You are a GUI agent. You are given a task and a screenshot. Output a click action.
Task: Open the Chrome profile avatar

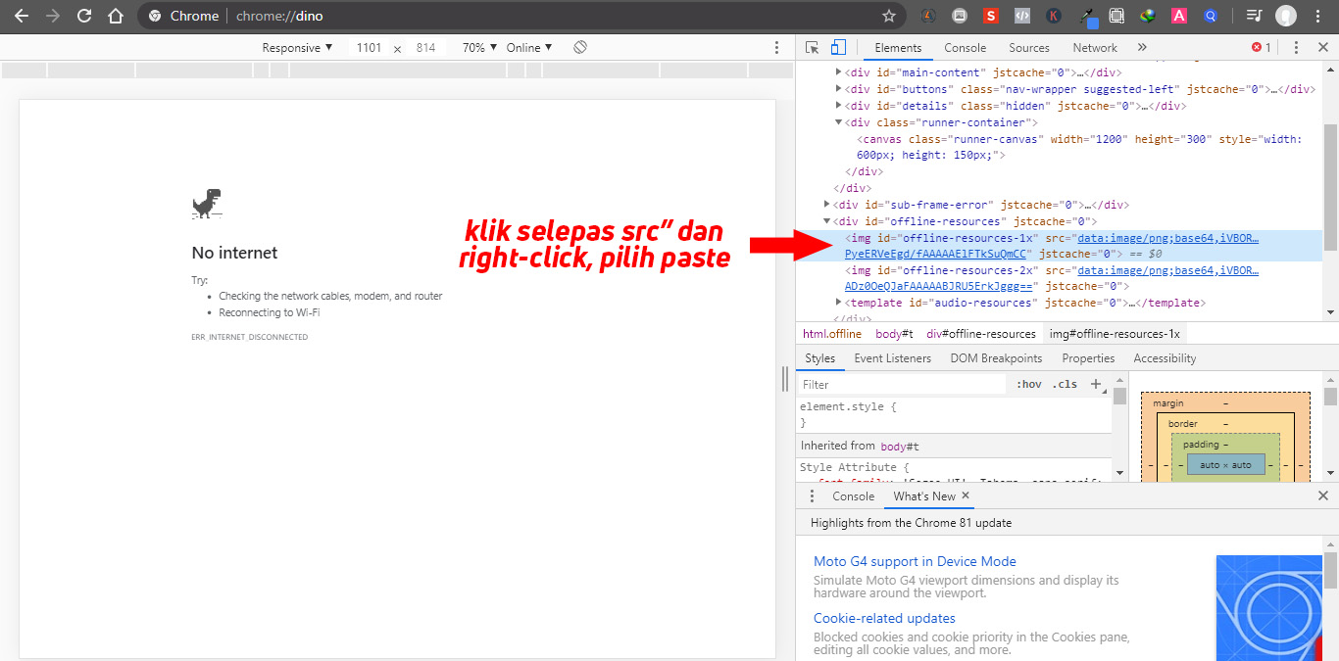tap(1286, 16)
